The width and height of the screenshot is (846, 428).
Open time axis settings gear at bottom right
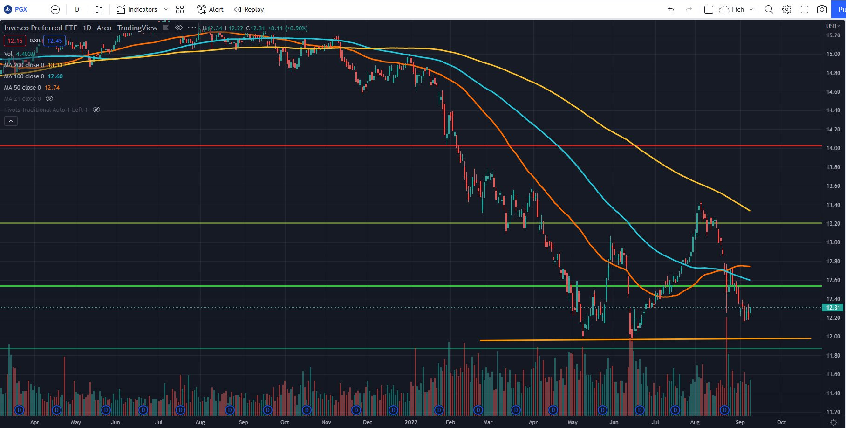tap(833, 422)
